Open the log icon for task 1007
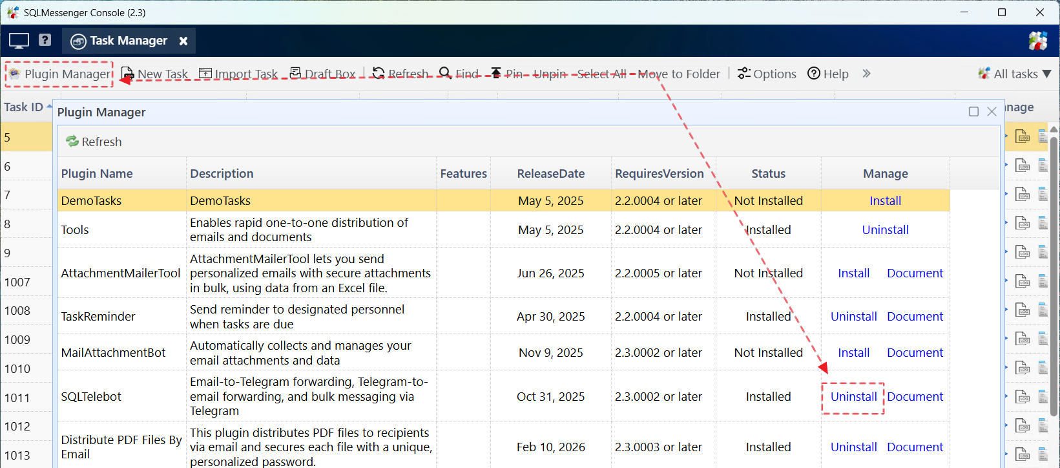Viewport: 1060px width, 468px height. (1023, 281)
